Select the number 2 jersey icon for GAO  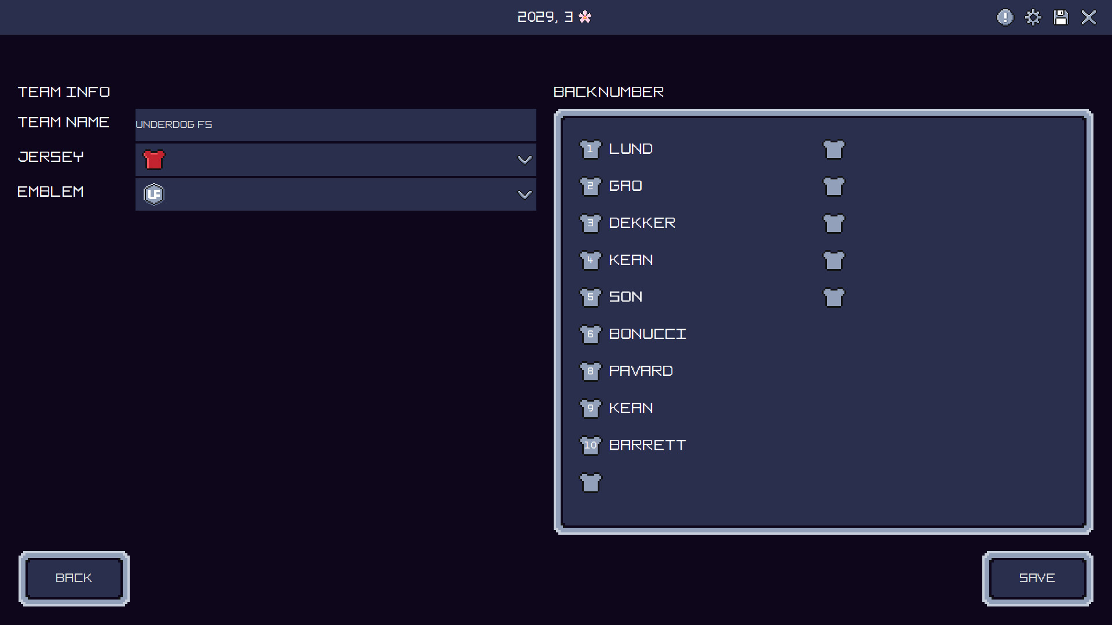pyautogui.click(x=591, y=186)
